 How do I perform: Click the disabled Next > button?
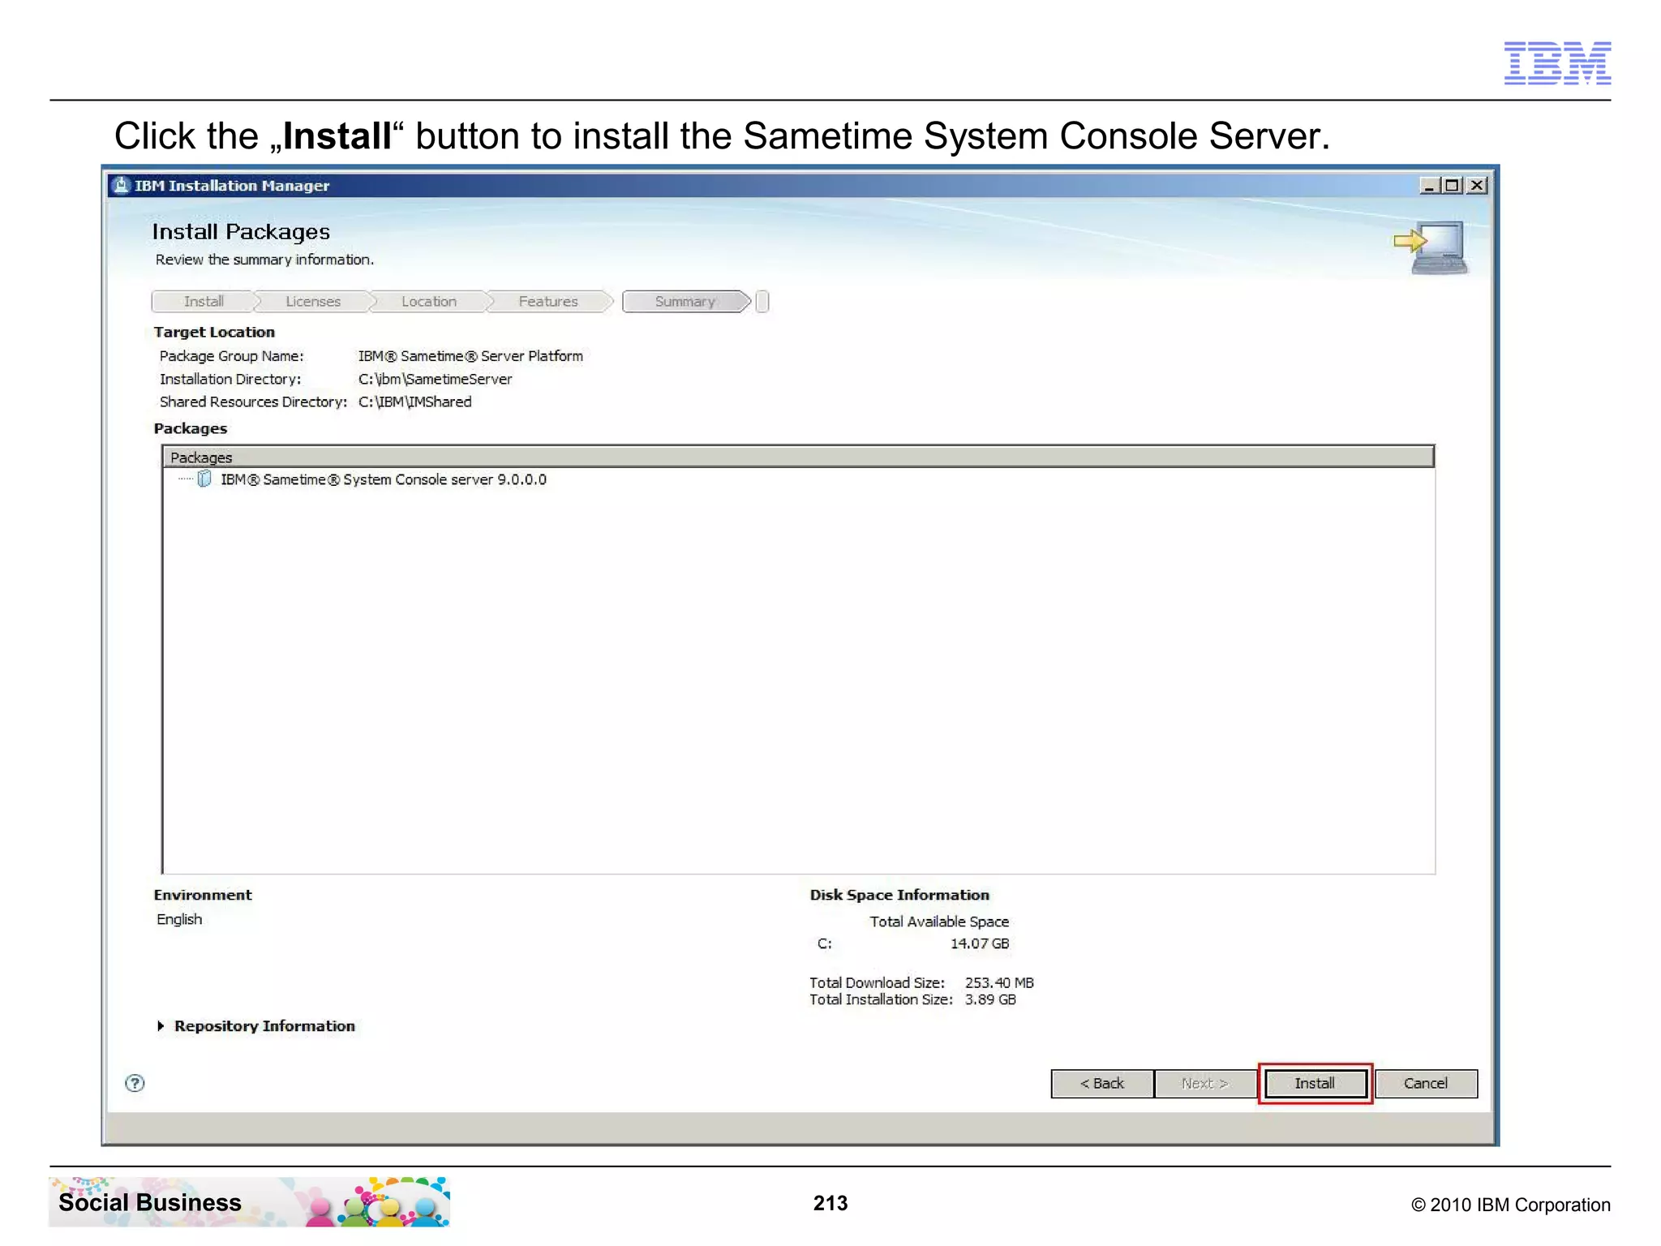(1204, 1083)
